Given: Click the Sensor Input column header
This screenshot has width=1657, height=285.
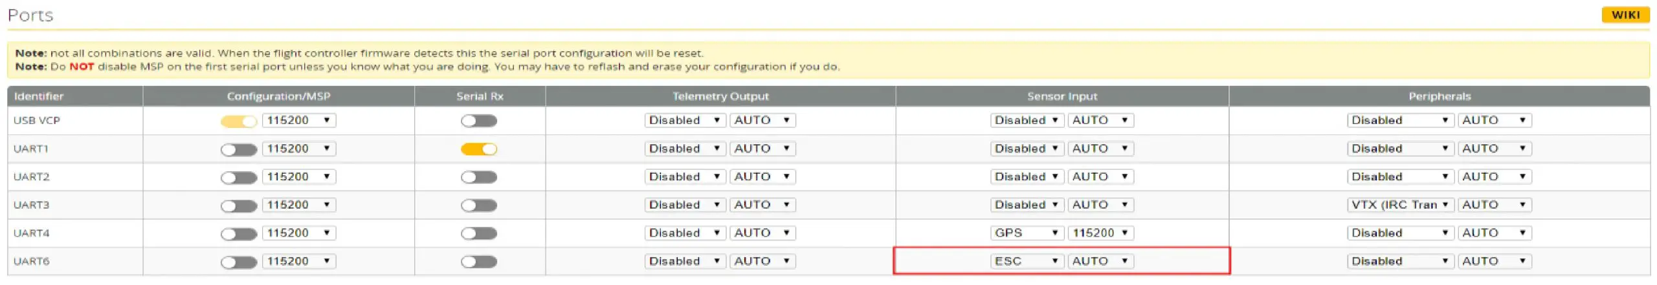Looking at the screenshot, I should tap(1062, 96).
